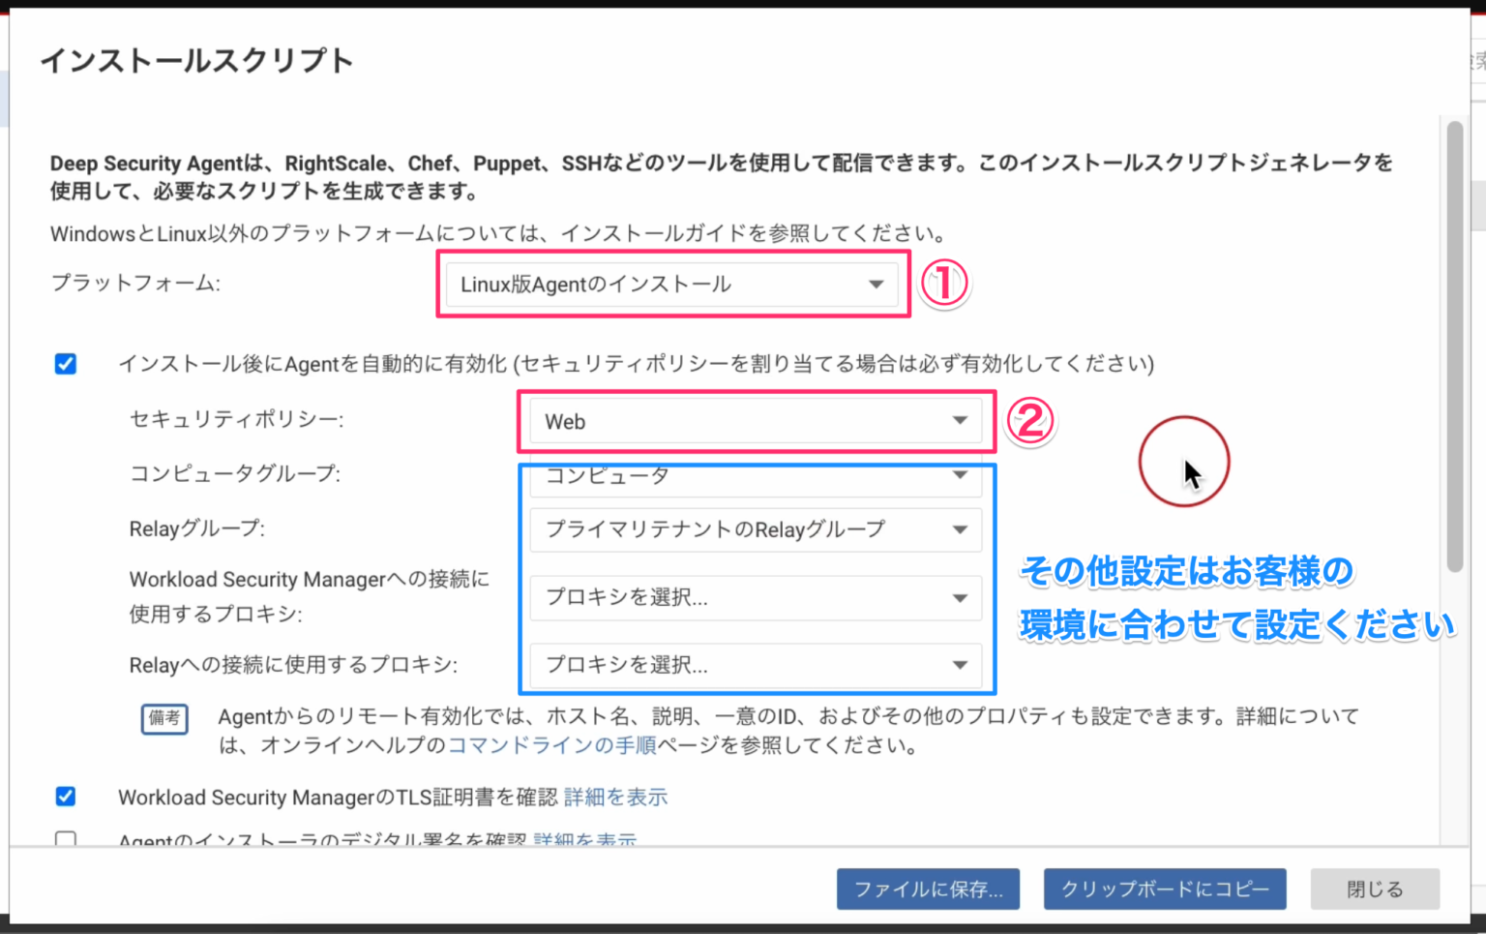Click the platform dropdown arrow
Screen dimensions: 1486x934
click(876, 284)
